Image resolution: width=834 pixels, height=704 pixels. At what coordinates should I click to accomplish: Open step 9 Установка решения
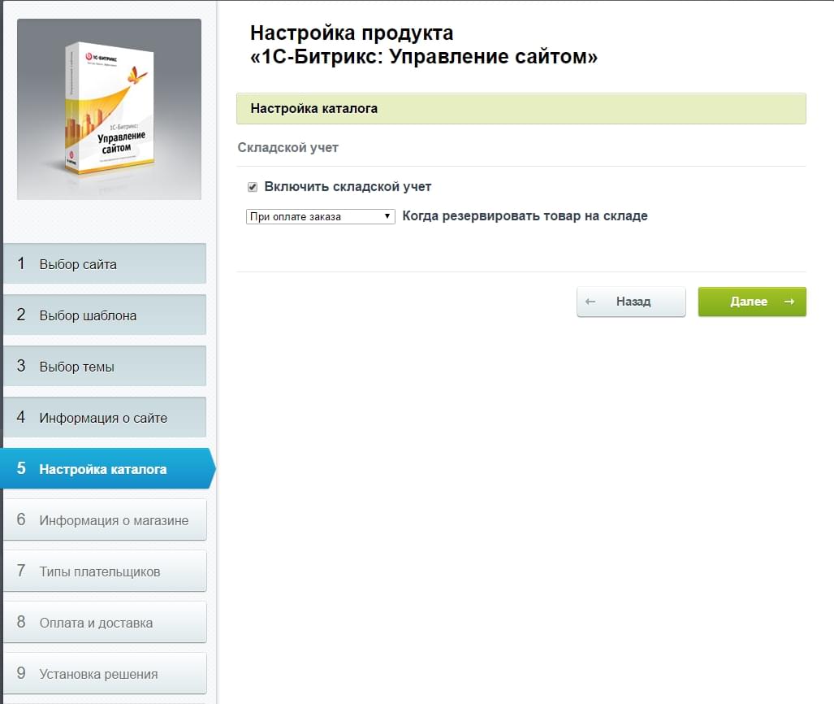tap(105, 673)
